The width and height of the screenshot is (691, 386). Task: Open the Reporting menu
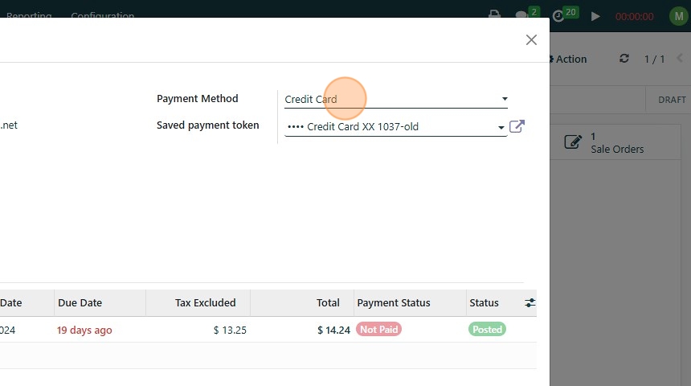click(29, 15)
